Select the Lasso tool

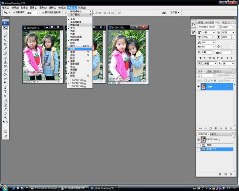click(x=5, y=36)
